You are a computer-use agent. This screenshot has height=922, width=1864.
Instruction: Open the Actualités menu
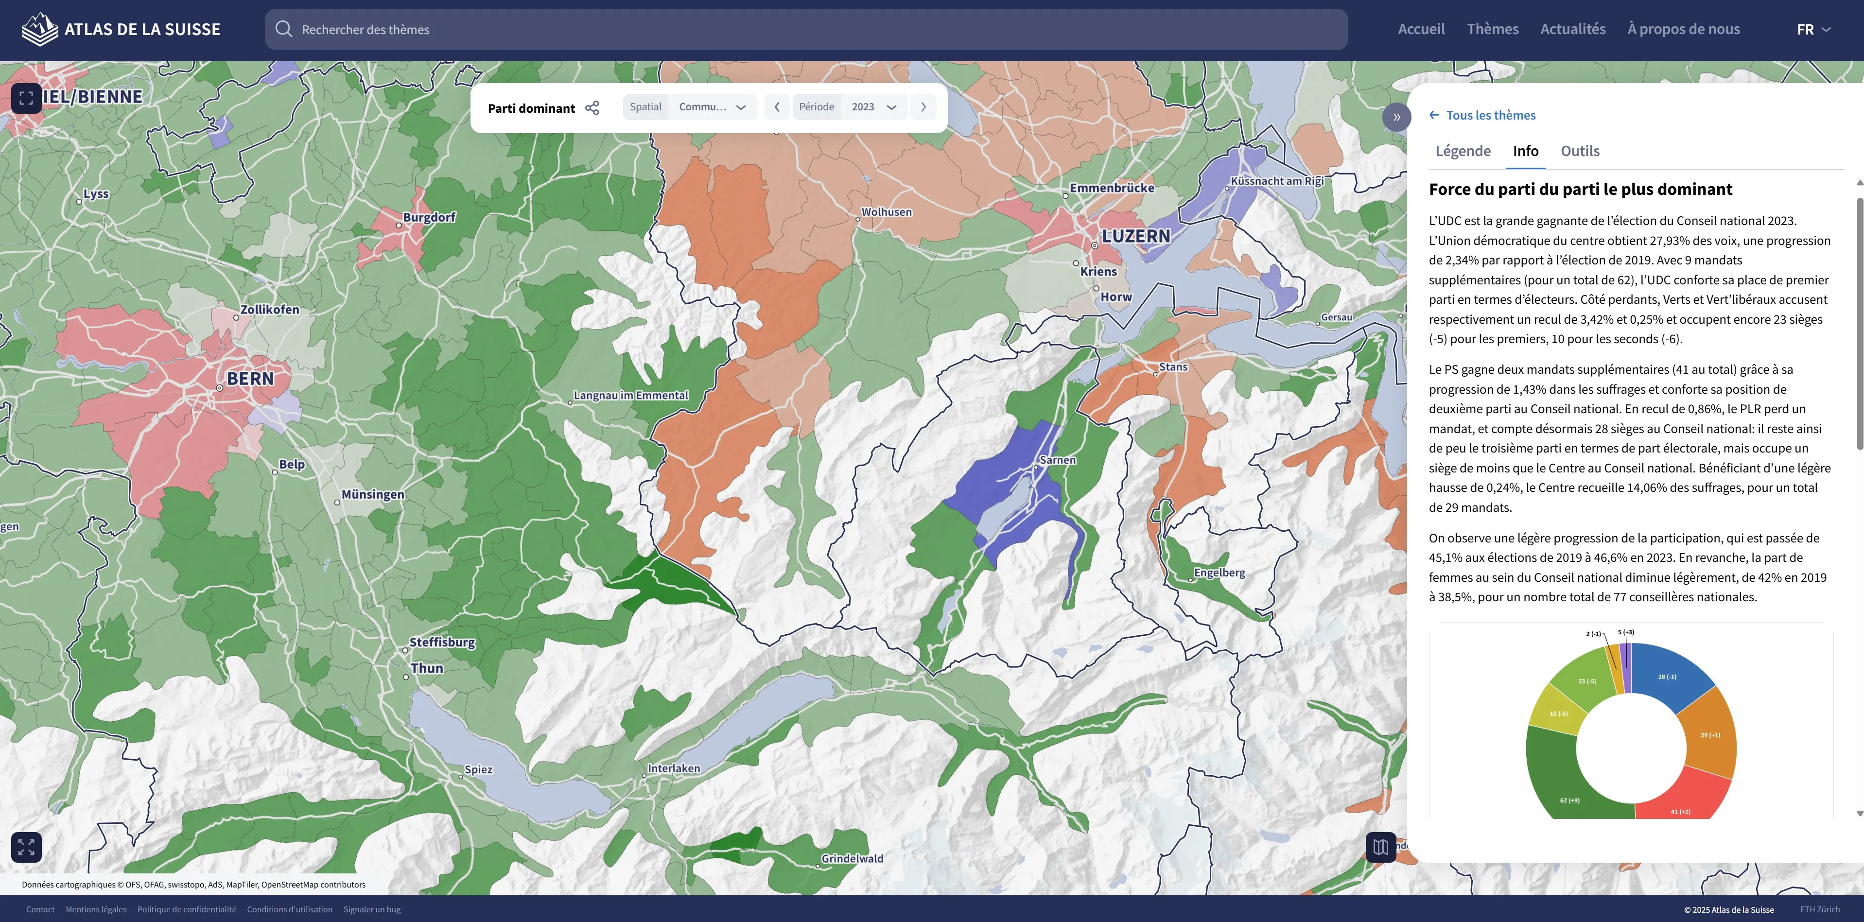pos(1572,28)
